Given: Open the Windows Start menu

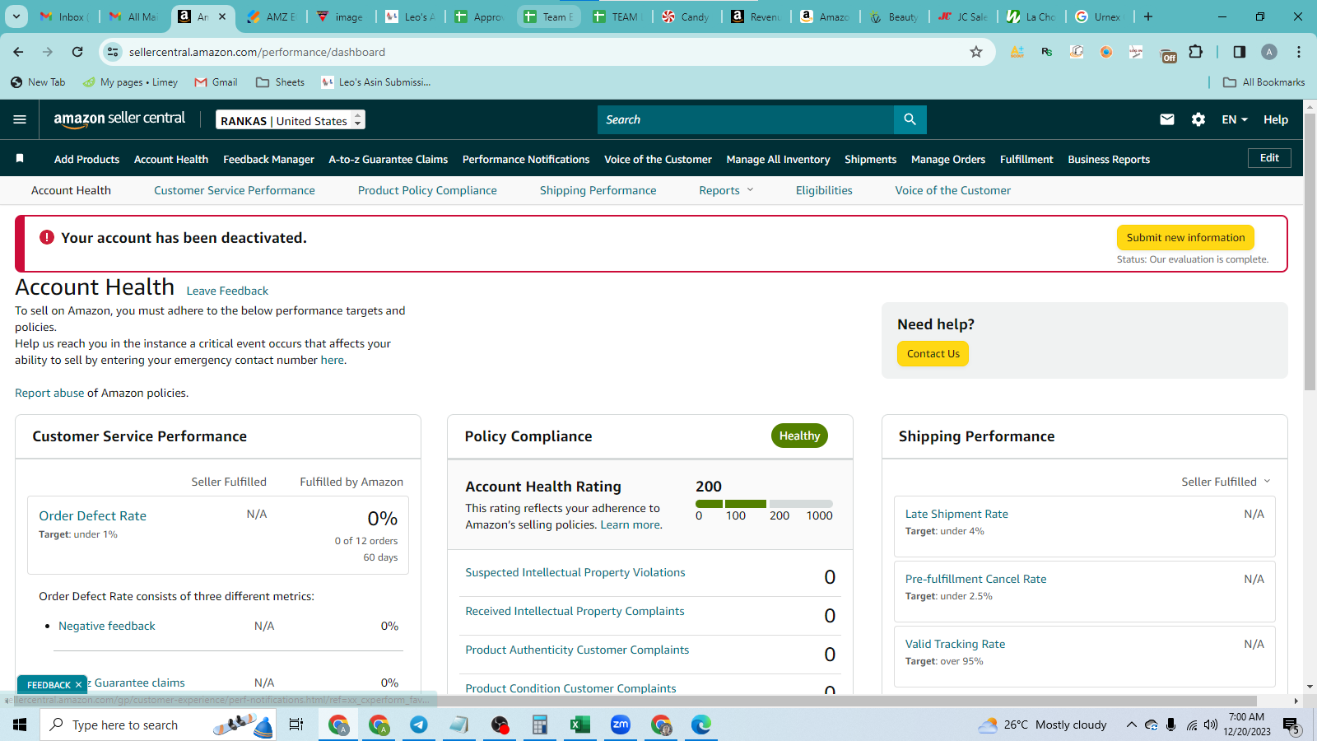Looking at the screenshot, I should (x=20, y=725).
